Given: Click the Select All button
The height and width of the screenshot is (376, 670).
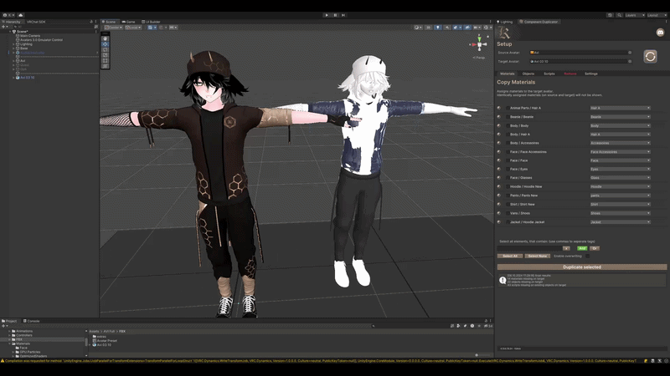Looking at the screenshot, I should 510,257.
